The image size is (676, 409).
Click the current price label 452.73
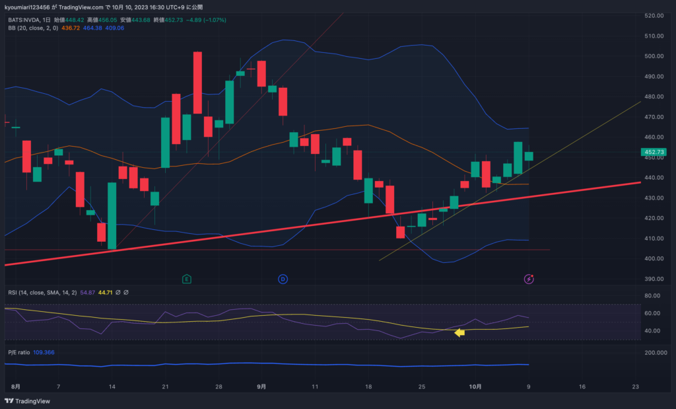pyautogui.click(x=654, y=152)
